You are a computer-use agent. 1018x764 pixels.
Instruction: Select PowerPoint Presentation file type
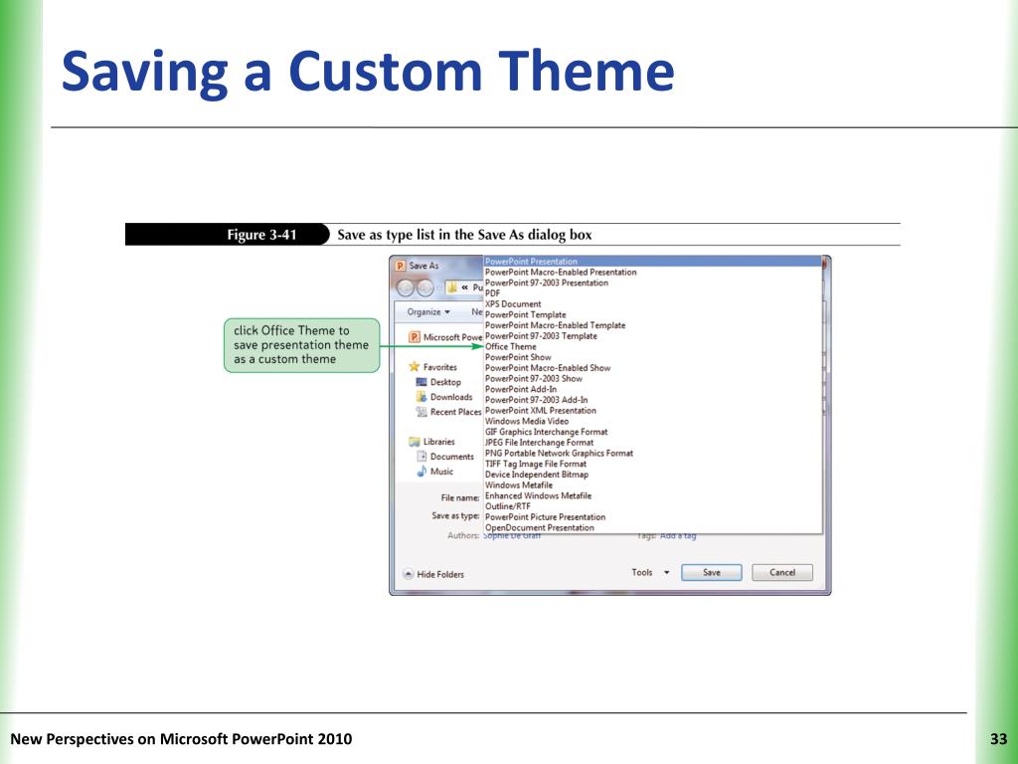pyautogui.click(x=652, y=262)
